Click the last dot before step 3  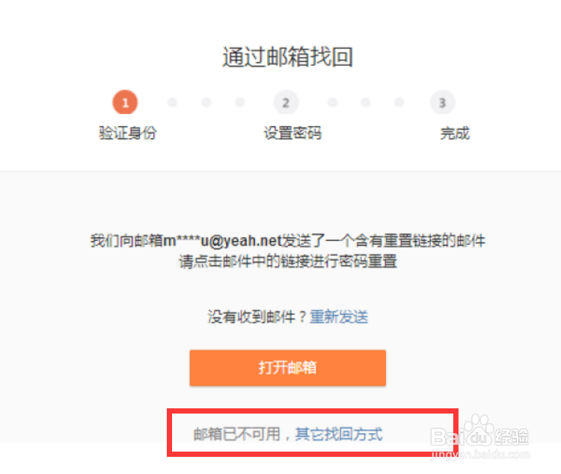(399, 102)
